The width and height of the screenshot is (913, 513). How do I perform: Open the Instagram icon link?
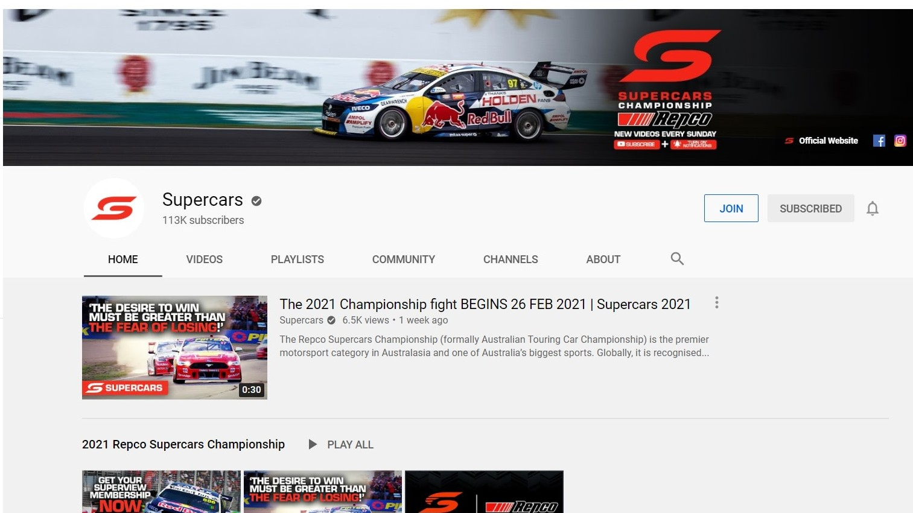click(x=900, y=141)
